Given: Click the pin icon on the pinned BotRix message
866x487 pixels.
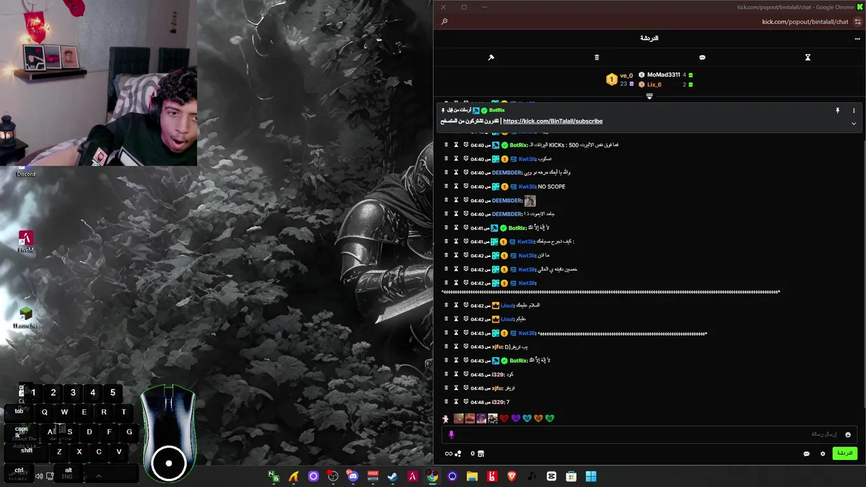Looking at the screenshot, I should pos(838,110).
